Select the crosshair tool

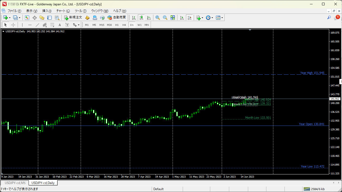13,25
